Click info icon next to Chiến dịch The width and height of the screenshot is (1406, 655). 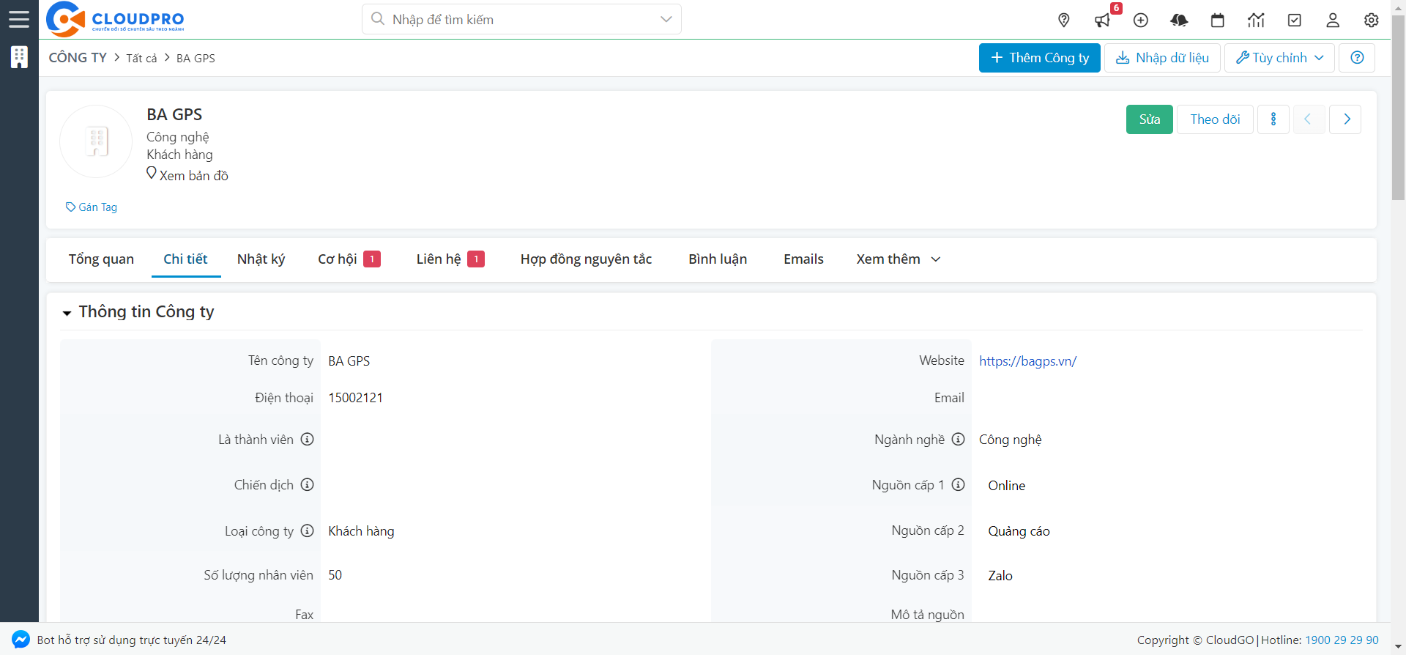click(308, 484)
